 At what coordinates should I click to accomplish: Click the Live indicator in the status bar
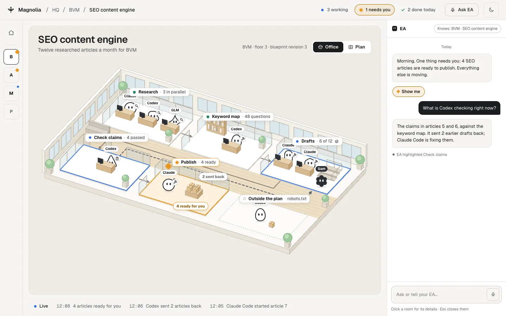[x=41, y=306]
